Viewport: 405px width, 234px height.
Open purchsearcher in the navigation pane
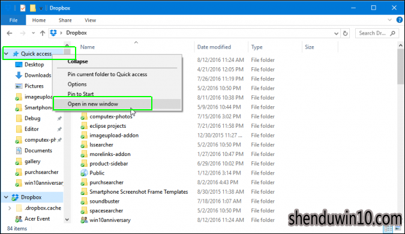pyautogui.click(x=41, y=172)
